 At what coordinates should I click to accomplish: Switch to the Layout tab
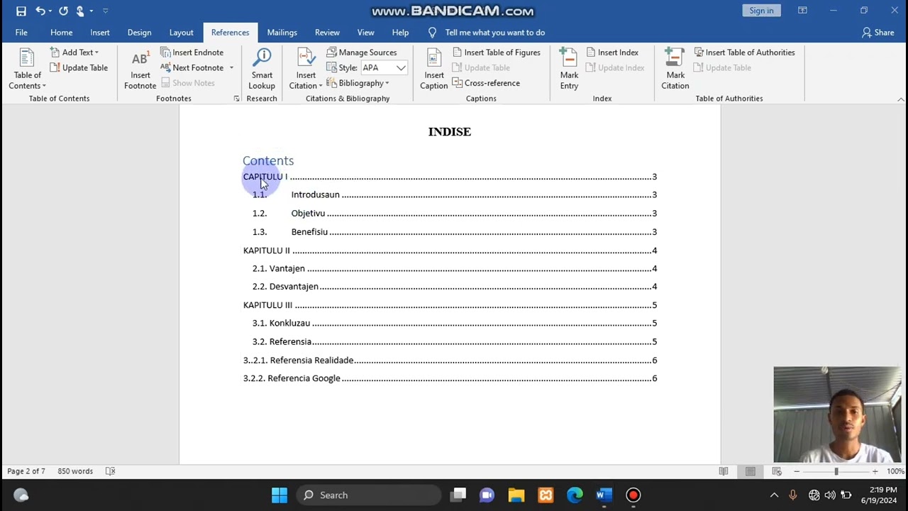tap(181, 33)
